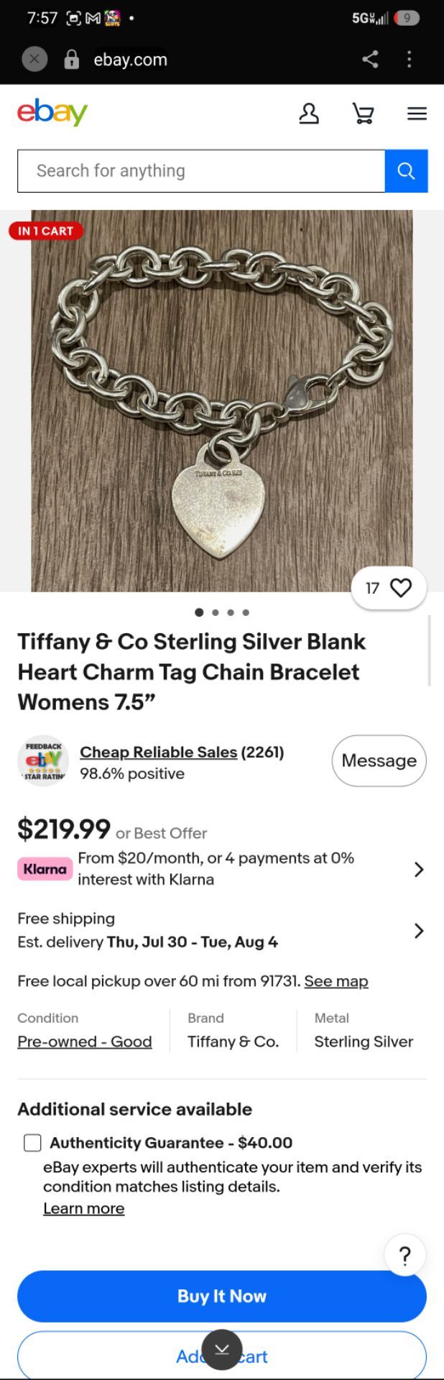
Task: Open the hamburger menu icon
Action: click(417, 114)
